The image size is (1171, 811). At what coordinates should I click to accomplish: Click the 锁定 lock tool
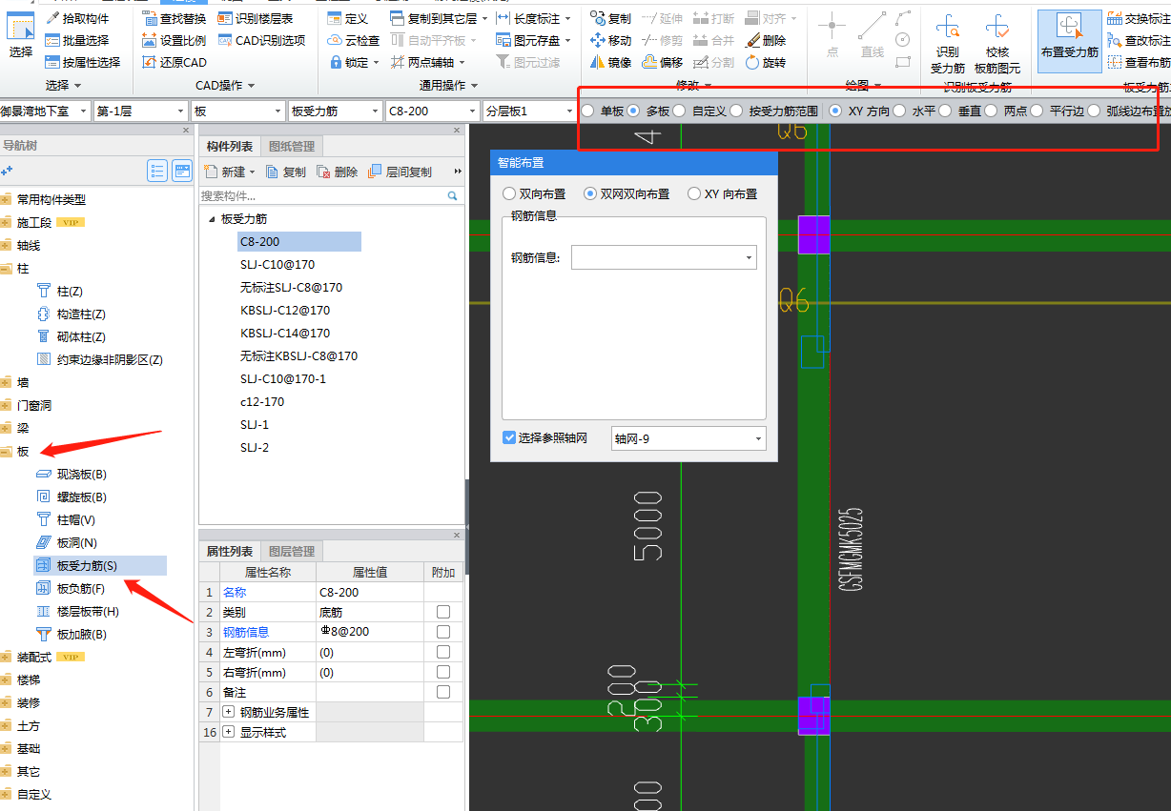(354, 62)
